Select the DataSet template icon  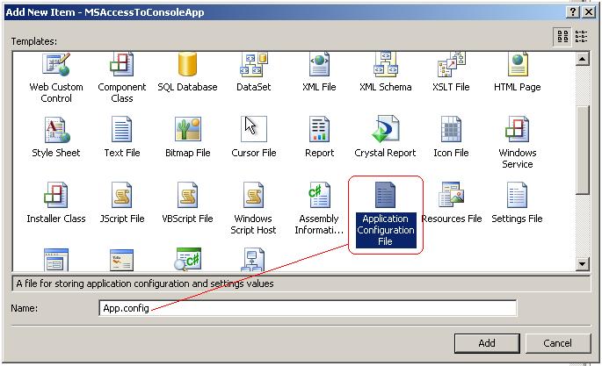tap(253, 67)
